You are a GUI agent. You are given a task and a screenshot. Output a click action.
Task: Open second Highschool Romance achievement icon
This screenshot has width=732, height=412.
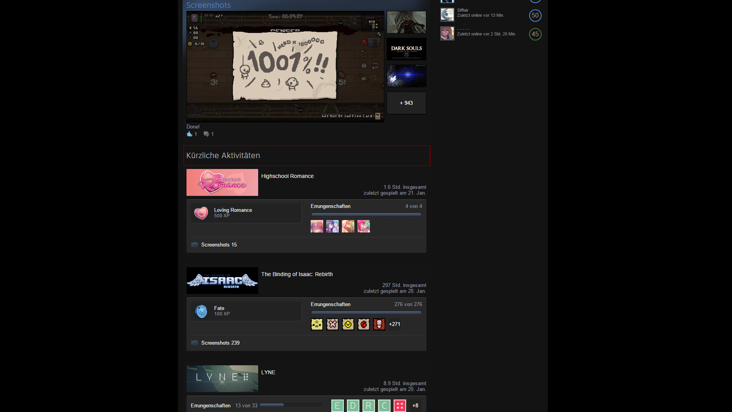333,226
